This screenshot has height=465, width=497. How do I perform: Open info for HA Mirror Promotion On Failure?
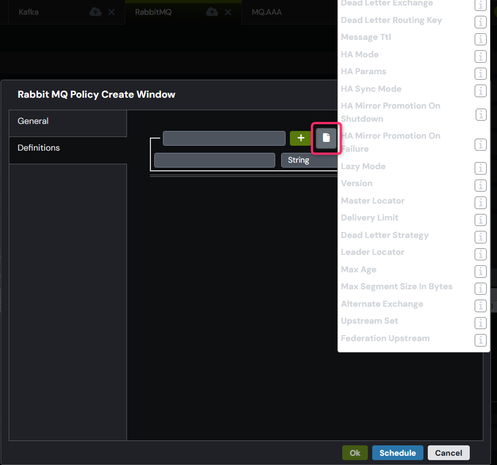pyautogui.click(x=481, y=145)
